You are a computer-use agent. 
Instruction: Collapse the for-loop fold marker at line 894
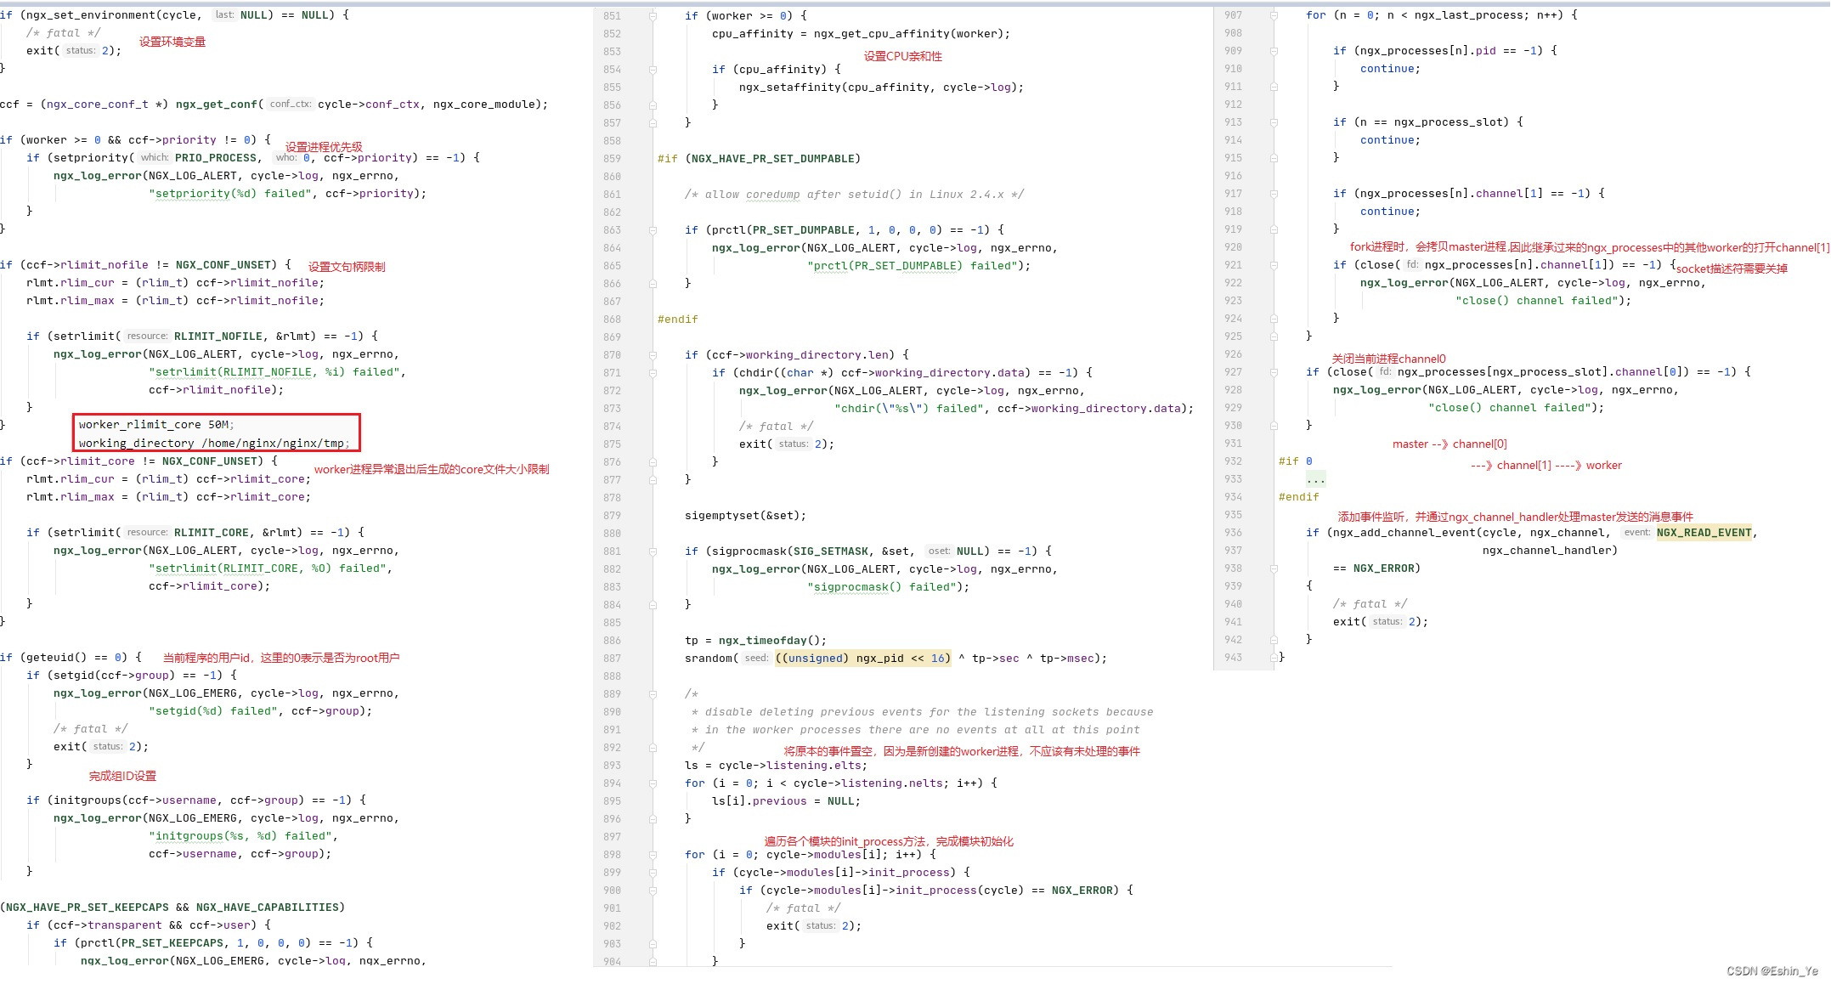(653, 783)
